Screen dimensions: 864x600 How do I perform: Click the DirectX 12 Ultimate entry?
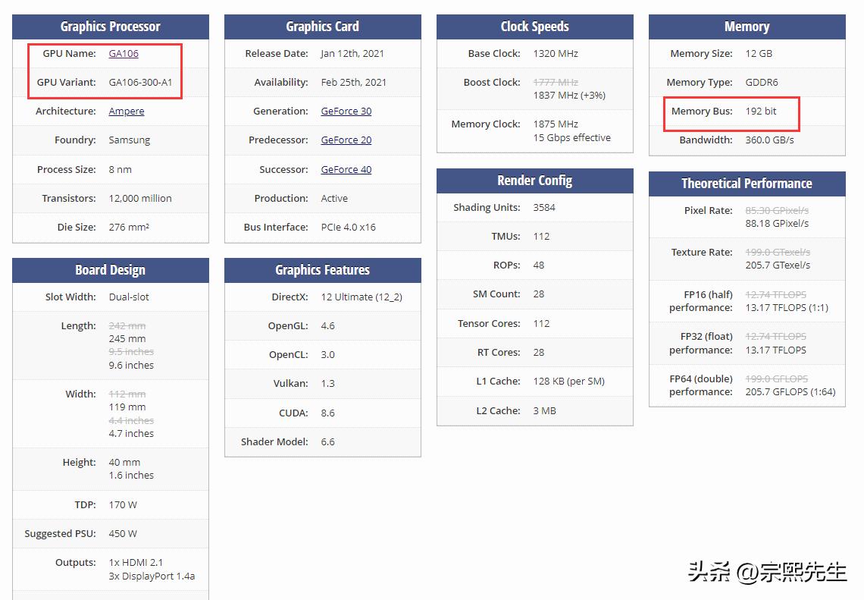click(362, 297)
